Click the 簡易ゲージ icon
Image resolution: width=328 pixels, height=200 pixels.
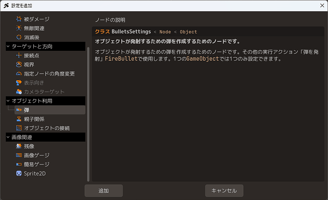tap(19, 164)
